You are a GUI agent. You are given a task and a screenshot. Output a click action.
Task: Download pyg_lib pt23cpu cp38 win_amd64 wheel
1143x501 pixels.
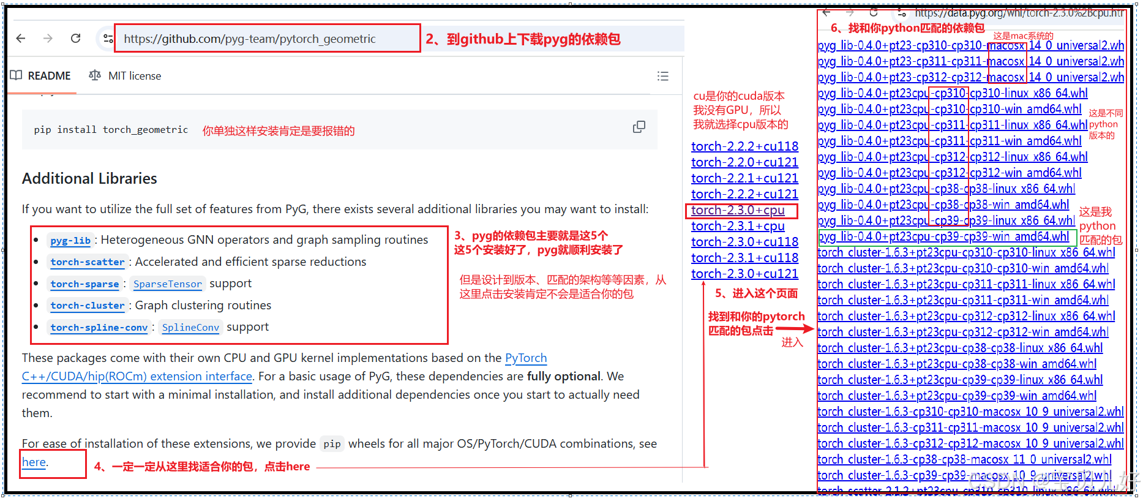[943, 205]
